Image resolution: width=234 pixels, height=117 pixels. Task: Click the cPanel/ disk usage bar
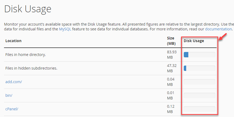point(199,109)
